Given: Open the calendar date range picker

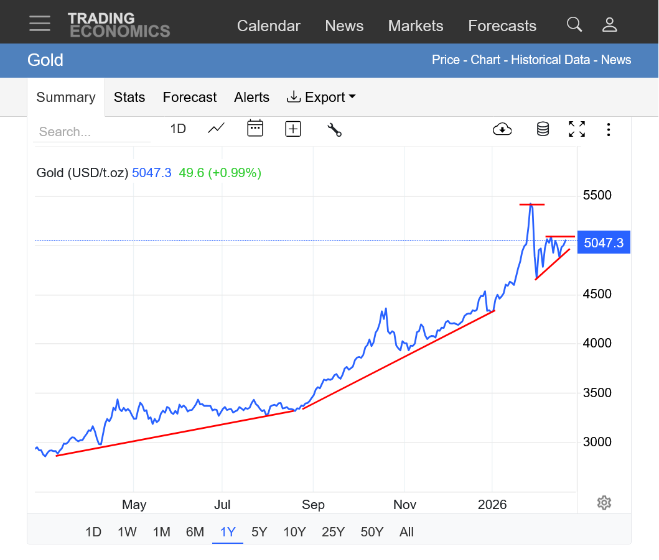Looking at the screenshot, I should tap(255, 129).
